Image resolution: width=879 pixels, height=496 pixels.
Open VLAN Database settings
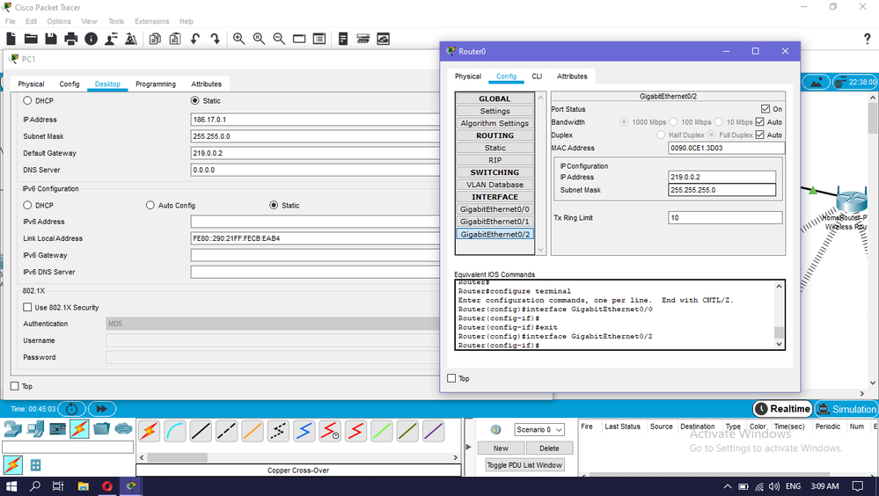(494, 185)
